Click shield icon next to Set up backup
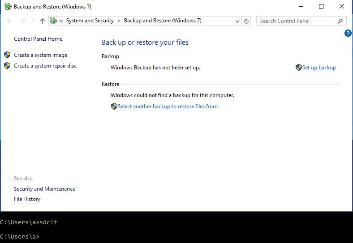Viewport: 353px width, 243px height. pyautogui.click(x=299, y=68)
